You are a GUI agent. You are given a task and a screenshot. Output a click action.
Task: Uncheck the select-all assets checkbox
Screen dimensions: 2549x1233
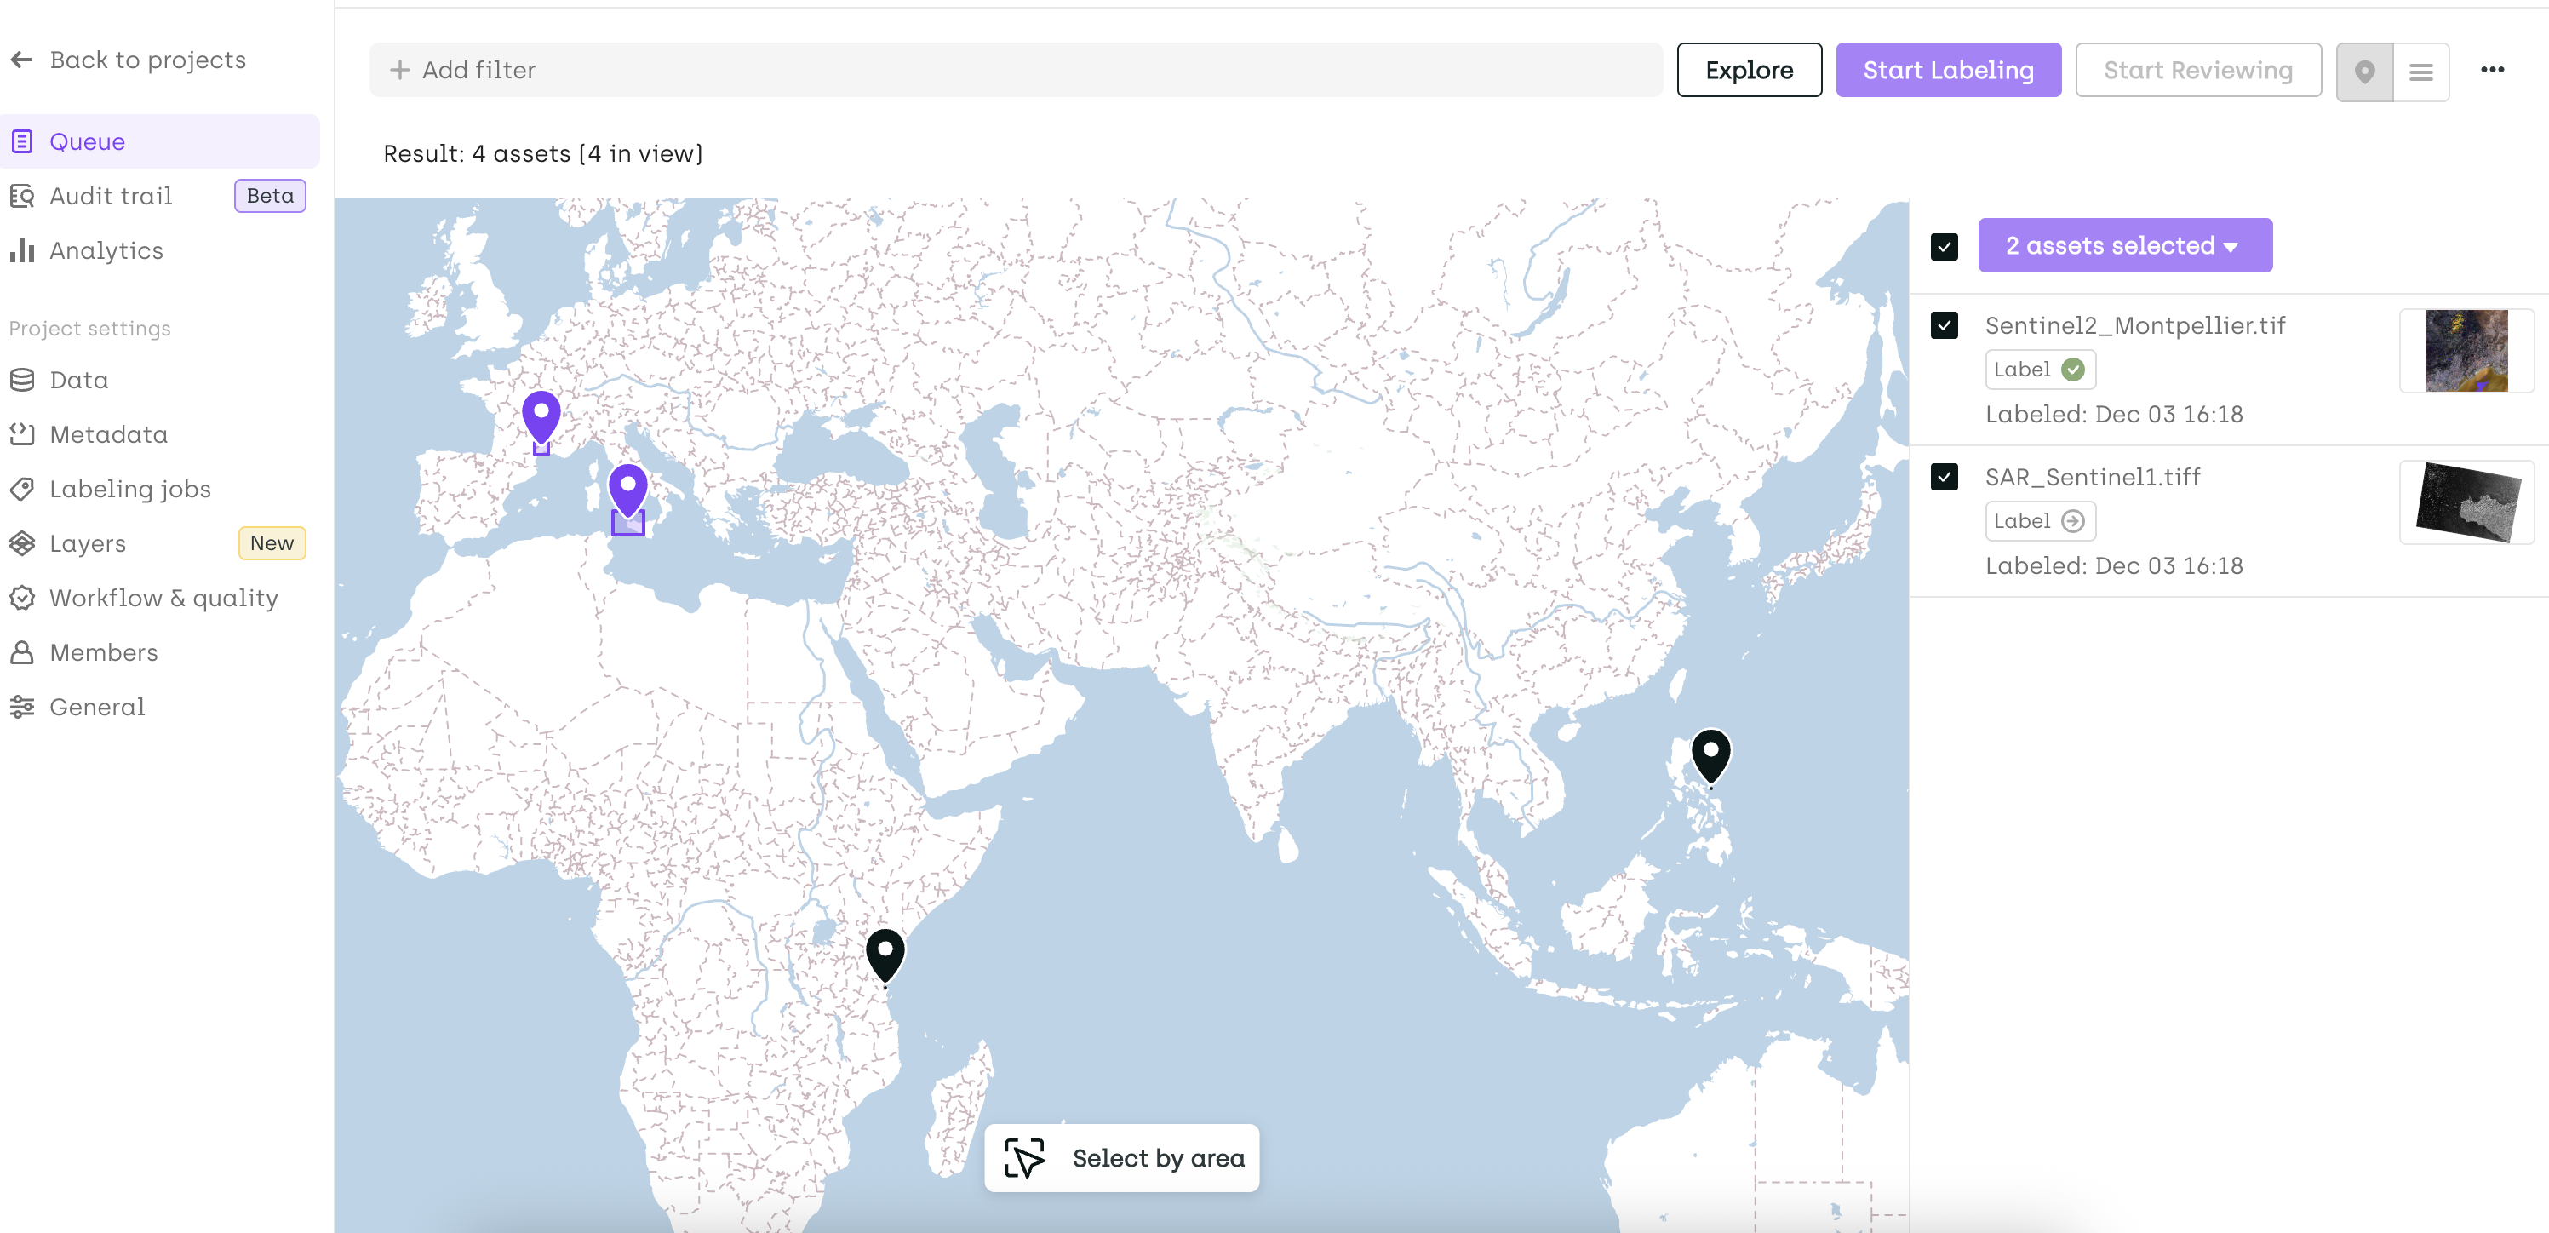pyautogui.click(x=1944, y=246)
